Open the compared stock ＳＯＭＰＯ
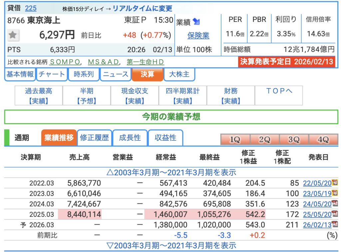This screenshot has height=252, width=341. 65,62
